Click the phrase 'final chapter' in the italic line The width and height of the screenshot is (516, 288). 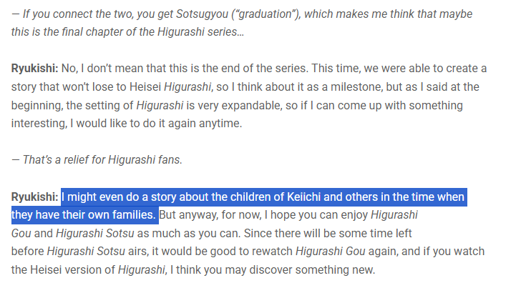point(78,32)
